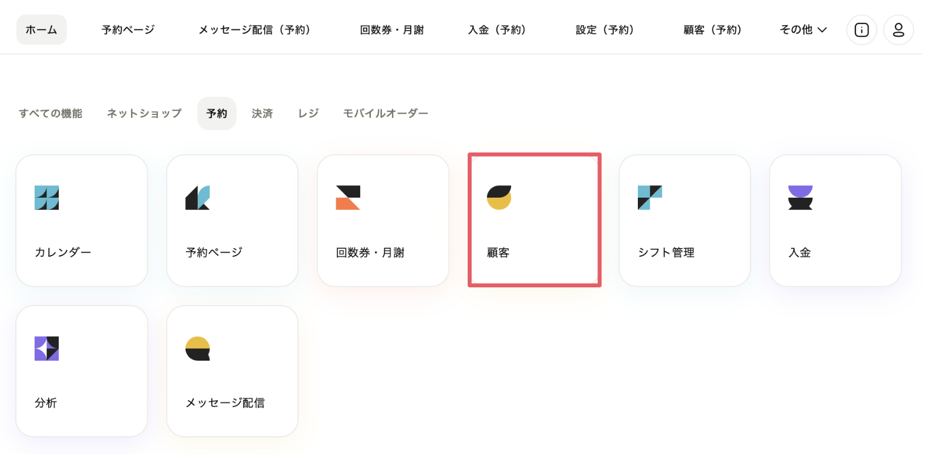This screenshot has width=933, height=468.
Task: Select the 決済 filter tab
Action: pyautogui.click(x=262, y=114)
